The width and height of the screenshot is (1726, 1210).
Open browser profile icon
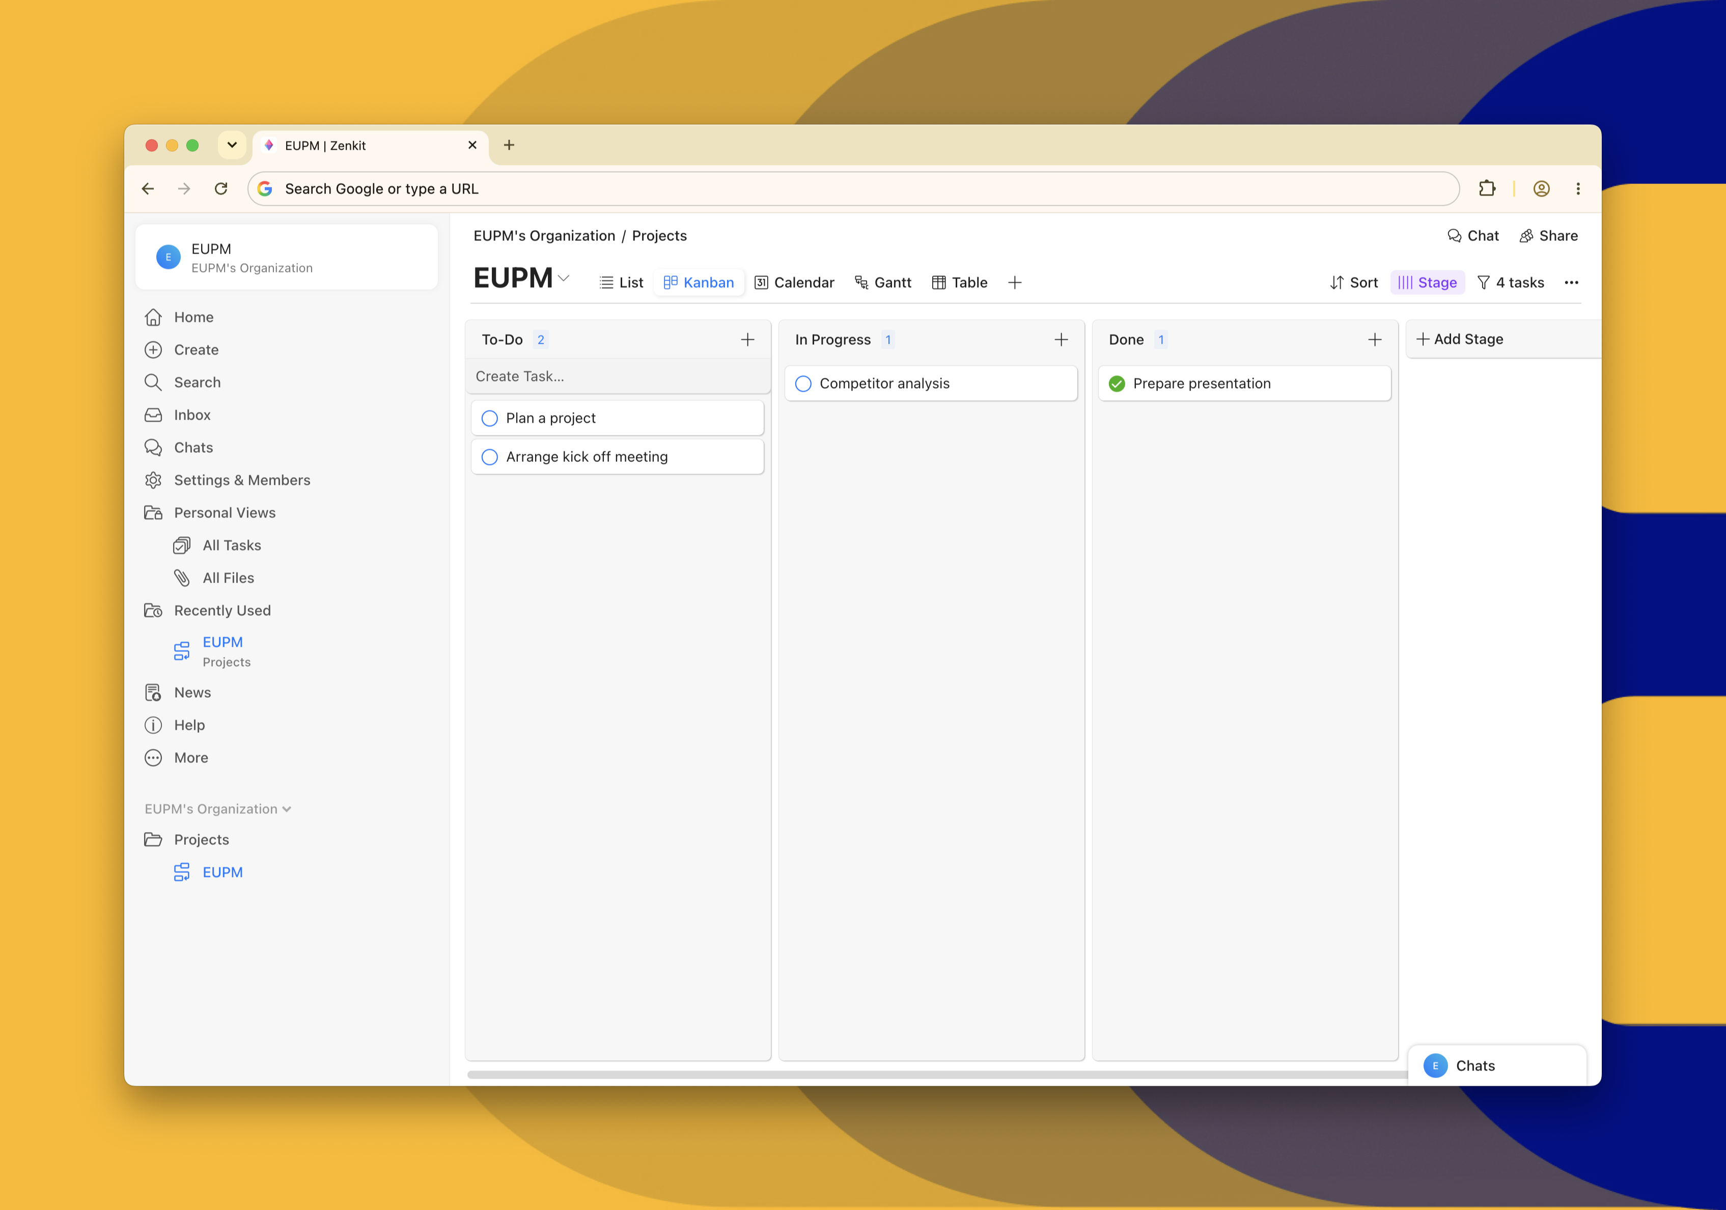tap(1541, 189)
